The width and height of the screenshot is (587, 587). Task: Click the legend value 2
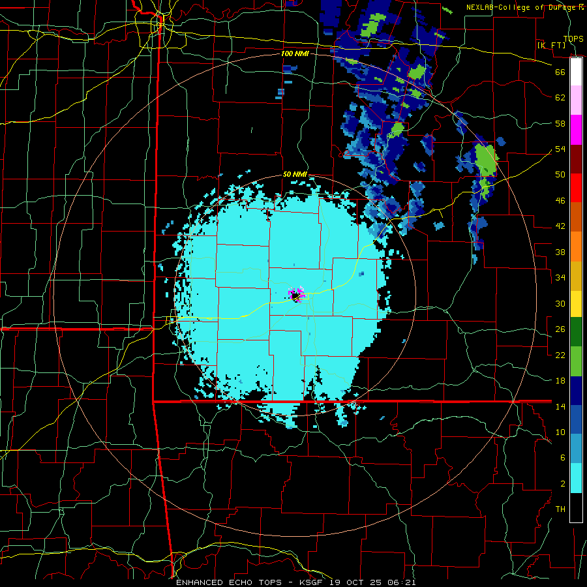click(562, 484)
